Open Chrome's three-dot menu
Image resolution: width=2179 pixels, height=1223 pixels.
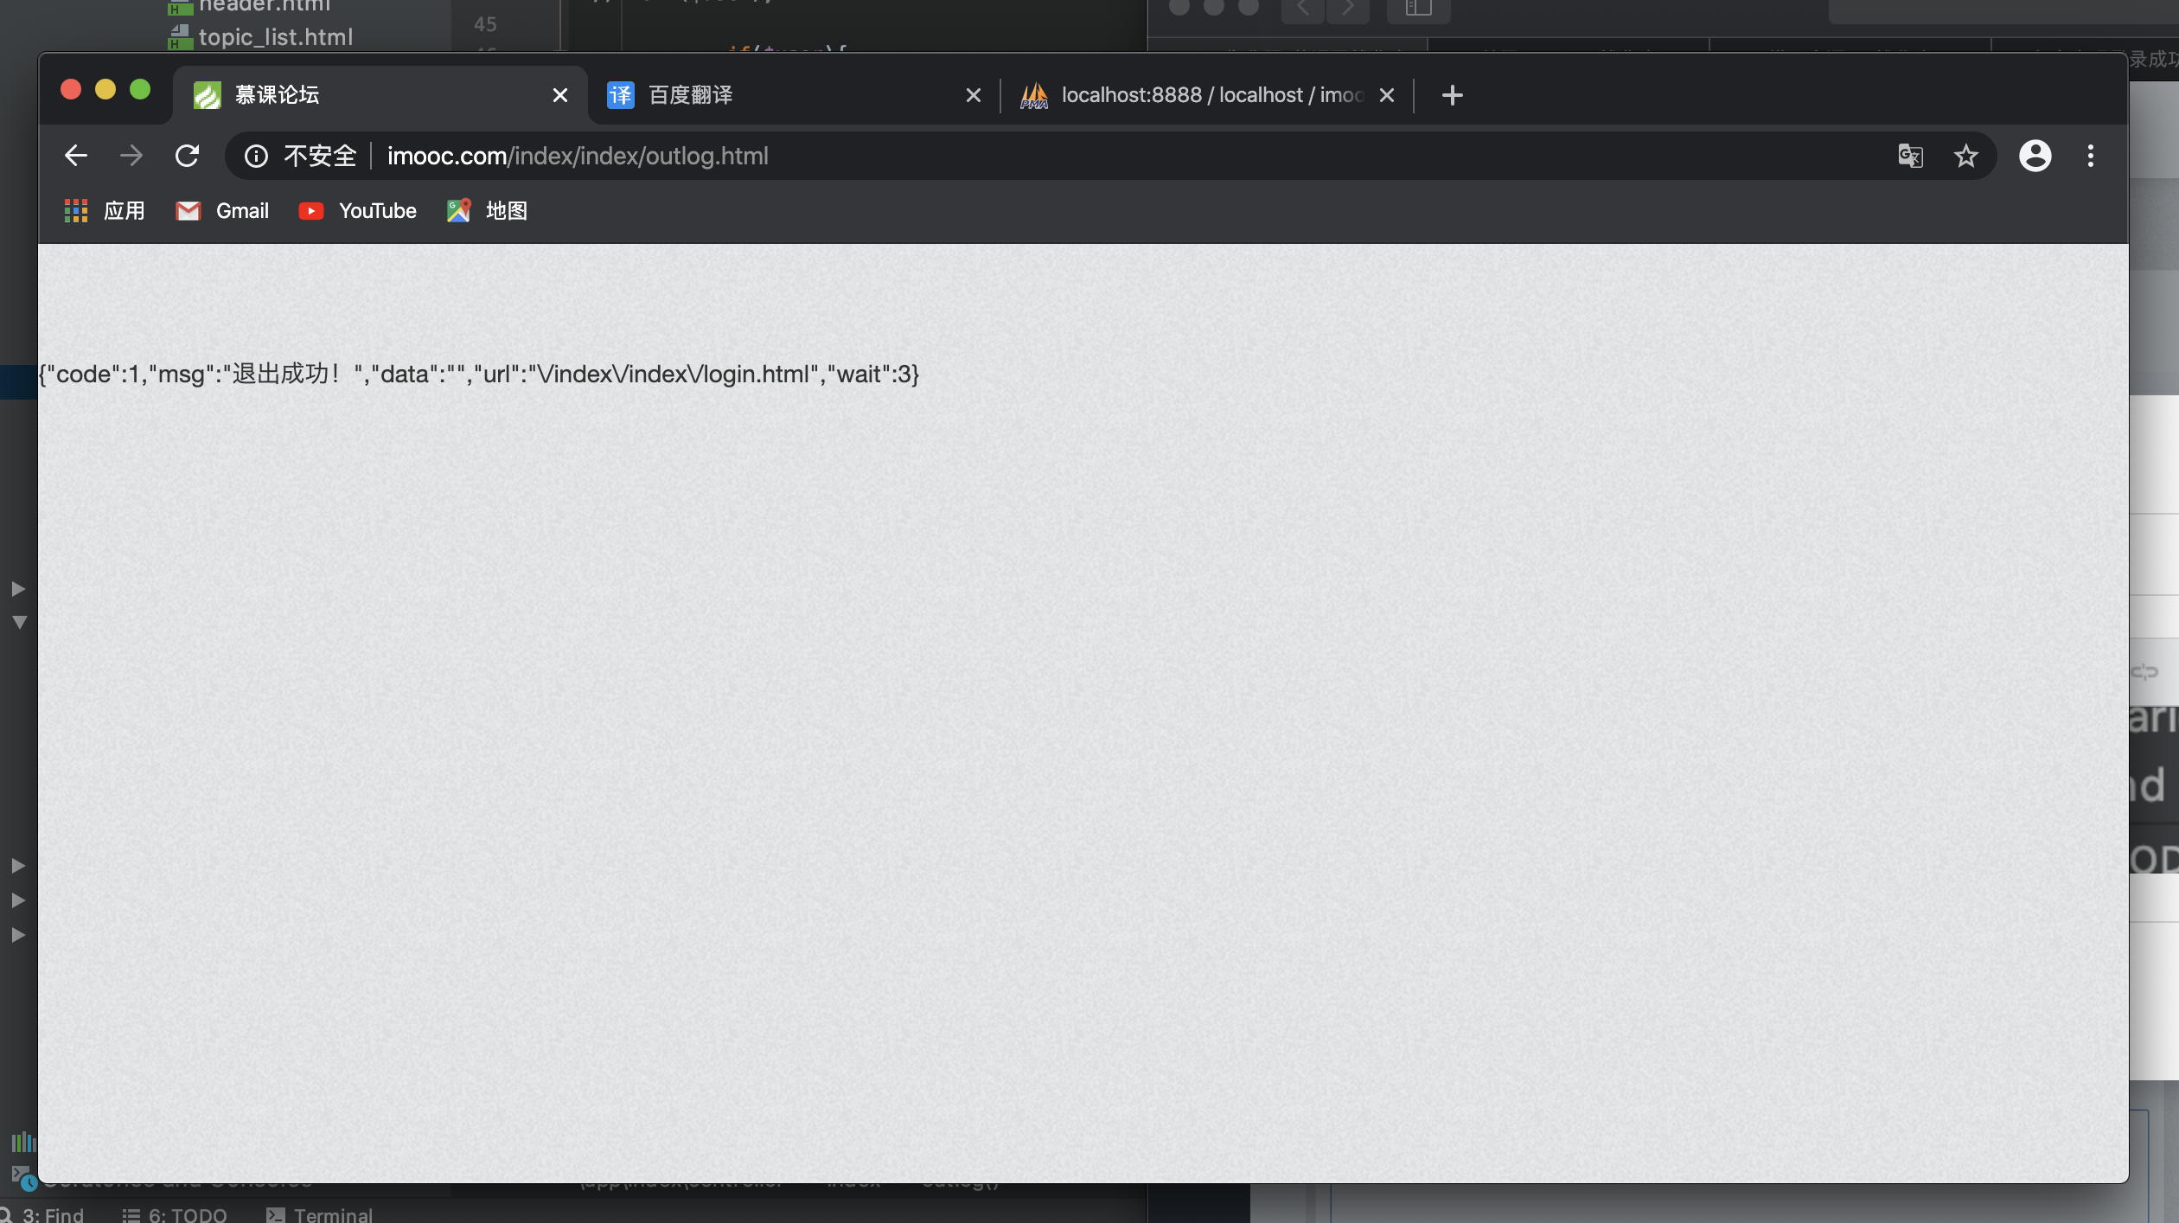[2090, 156]
